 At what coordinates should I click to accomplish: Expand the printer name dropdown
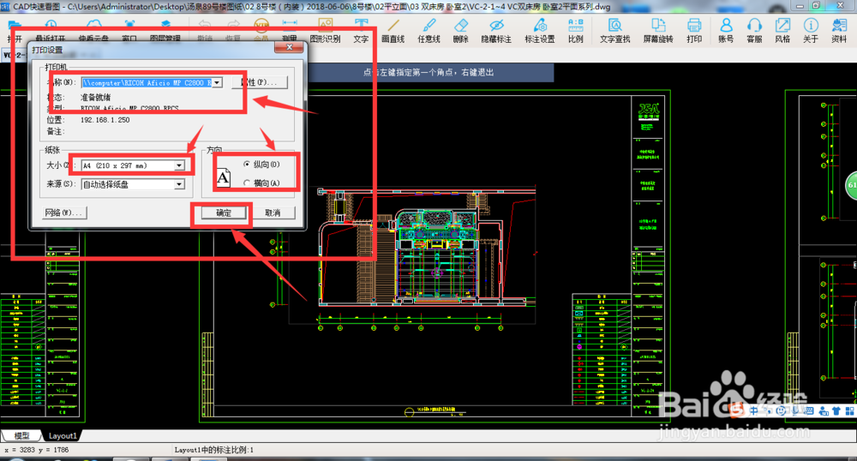pyautogui.click(x=218, y=83)
